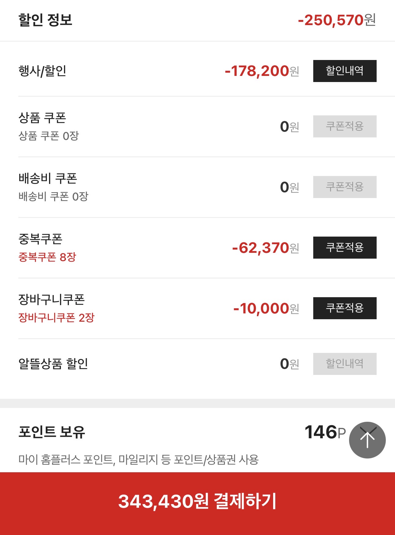Viewport: 395px width, 535px height.
Task: Apply coupons with the 중복쿠폰 쿠폰적용 button
Action: click(344, 248)
